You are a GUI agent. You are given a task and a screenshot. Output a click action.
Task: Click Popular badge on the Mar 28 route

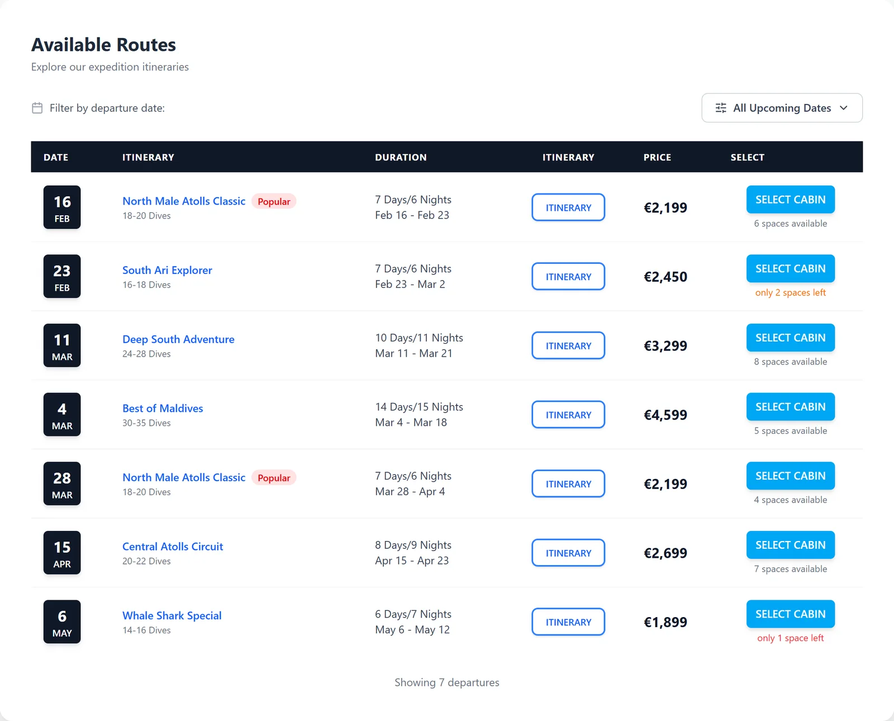(274, 478)
